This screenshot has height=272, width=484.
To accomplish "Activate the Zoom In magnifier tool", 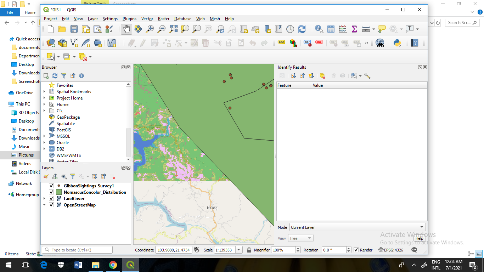I will point(150,29).
